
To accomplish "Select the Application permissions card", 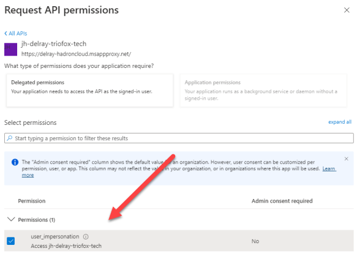I will pos(263,90).
